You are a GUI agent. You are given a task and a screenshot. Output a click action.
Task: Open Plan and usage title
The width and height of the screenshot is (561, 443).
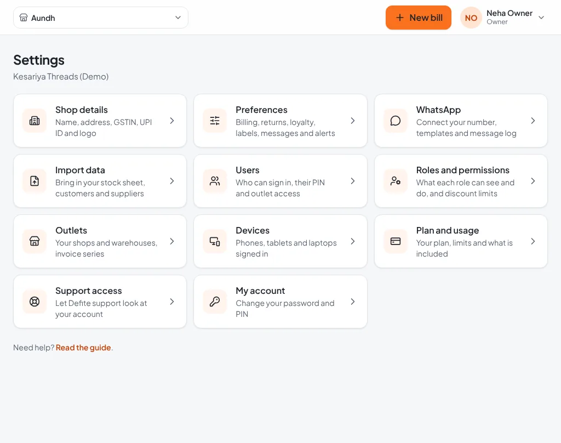pyautogui.click(x=447, y=230)
